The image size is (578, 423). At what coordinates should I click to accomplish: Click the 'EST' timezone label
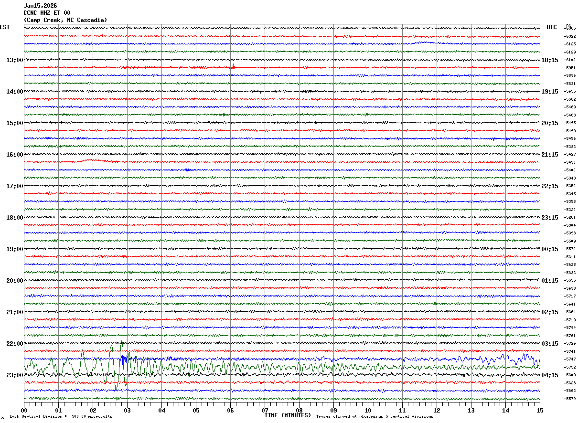coord(5,27)
